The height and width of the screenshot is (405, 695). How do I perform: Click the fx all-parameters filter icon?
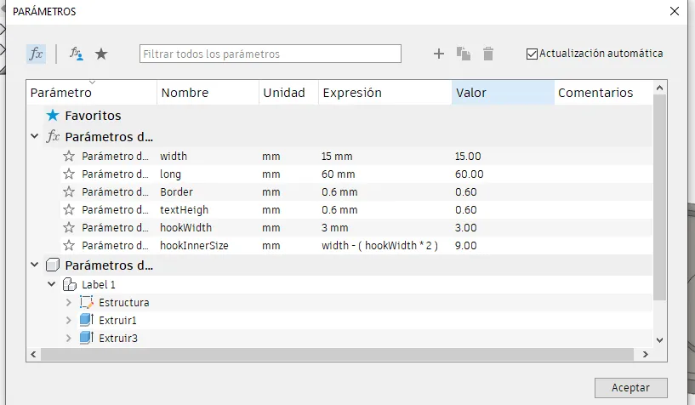tap(36, 54)
